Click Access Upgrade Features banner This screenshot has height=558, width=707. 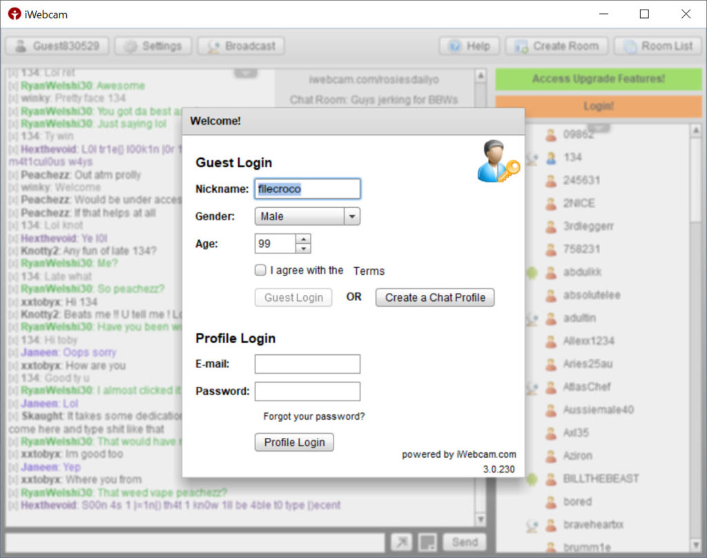[599, 79]
